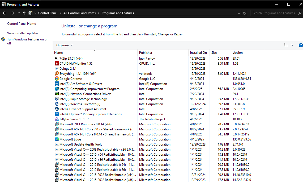Image resolution: width=303 pixels, height=182 pixels.
Task: Click the Intel Wireless Bluetooth icon
Action: [x=57, y=104]
